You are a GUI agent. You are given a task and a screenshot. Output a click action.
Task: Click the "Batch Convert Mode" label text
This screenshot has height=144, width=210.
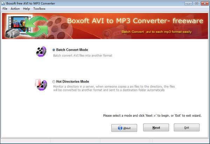coord(72,50)
